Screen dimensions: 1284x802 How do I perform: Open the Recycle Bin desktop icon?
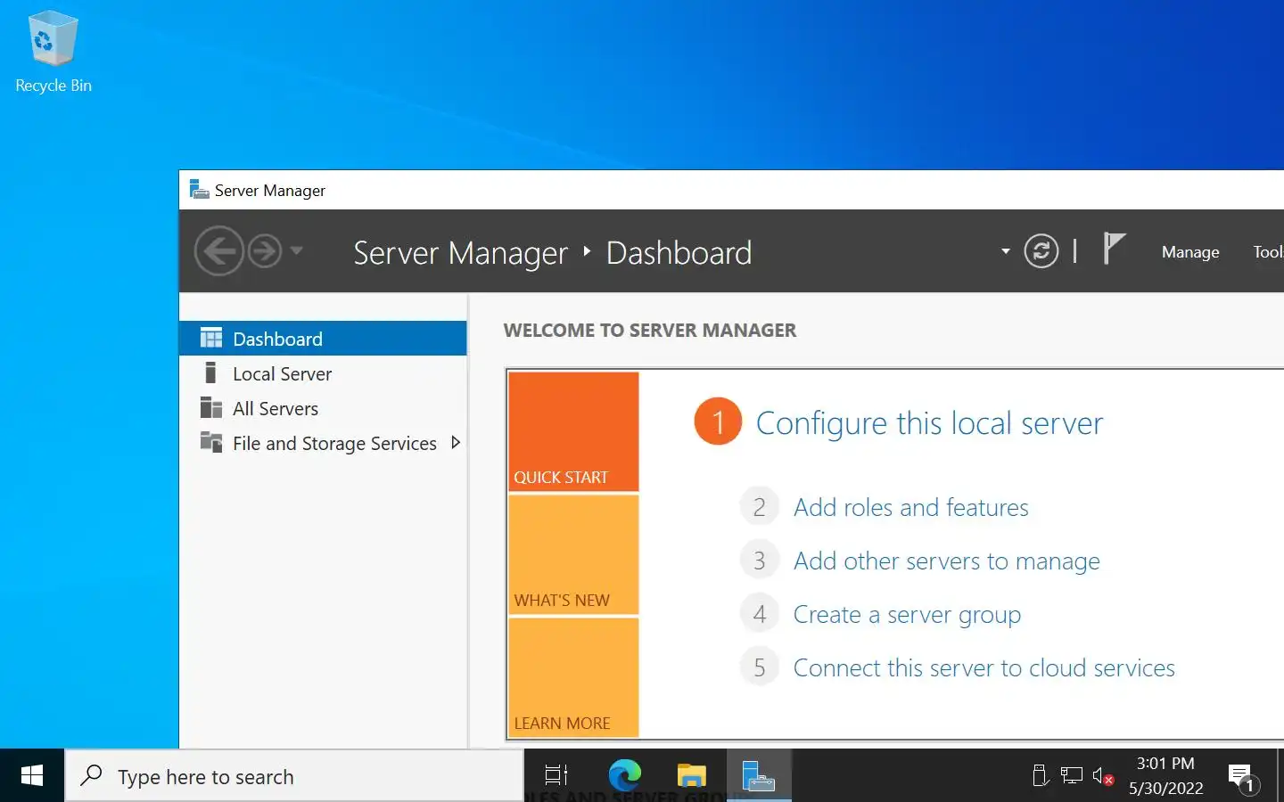53,53
